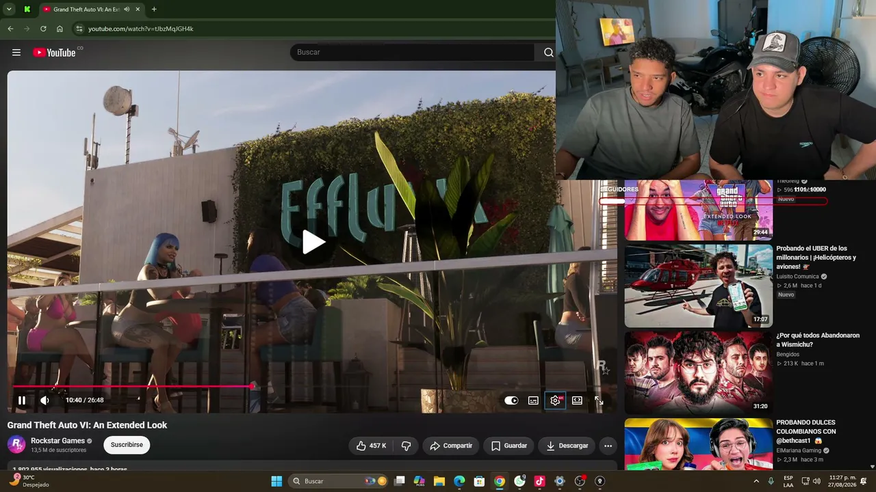Open 'PROBANDO DULCES COLOMBIANOS' video title
This screenshot has width=876, height=492.
tap(806, 431)
